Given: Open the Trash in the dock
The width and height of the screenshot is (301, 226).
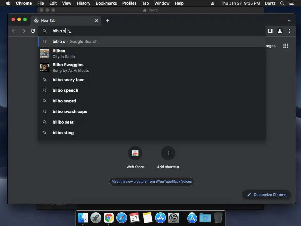Looking at the screenshot, I should click(x=218, y=218).
